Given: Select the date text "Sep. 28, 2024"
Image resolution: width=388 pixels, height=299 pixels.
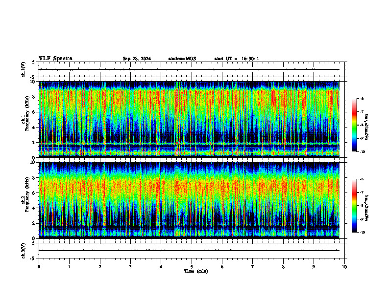Looking at the screenshot, I should (137, 59).
